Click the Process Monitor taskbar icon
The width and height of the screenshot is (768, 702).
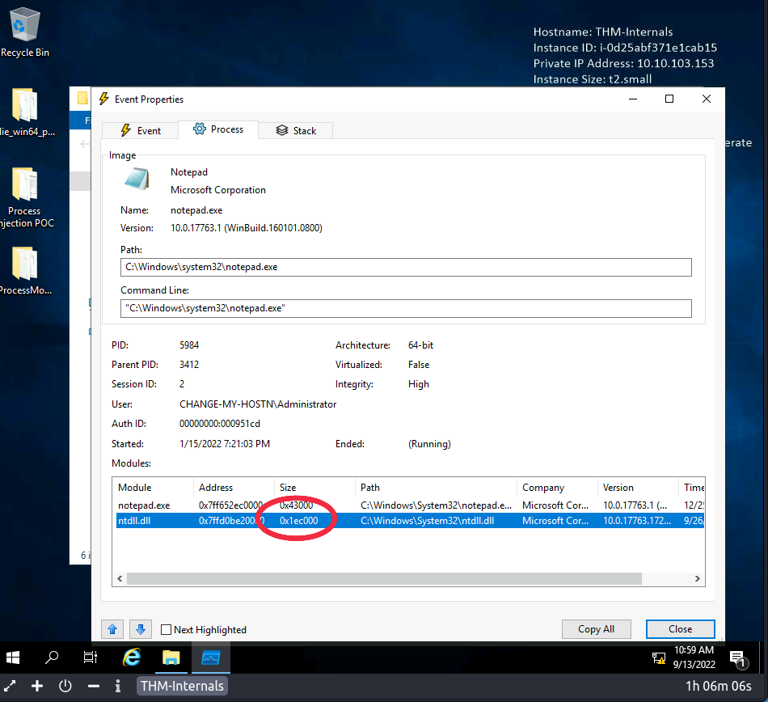pyautogui.click(x=210, y=657)
